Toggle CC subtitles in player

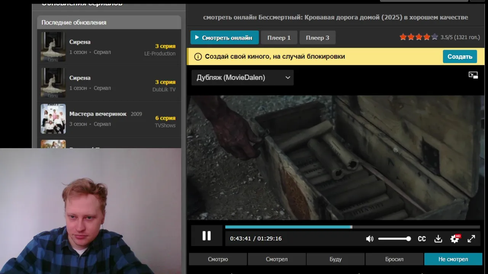point(422,239)
